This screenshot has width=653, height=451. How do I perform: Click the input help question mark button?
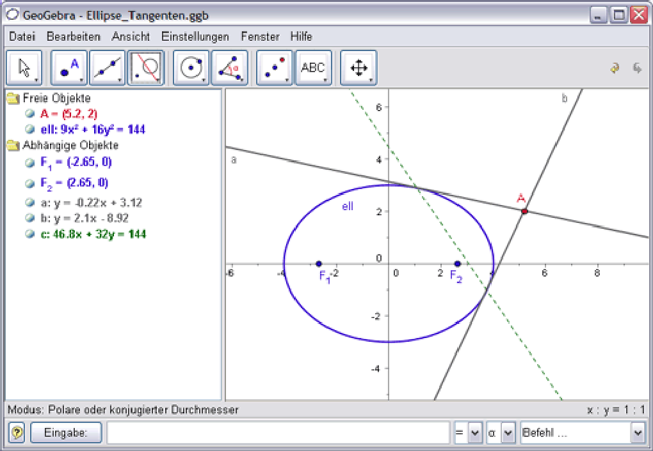coord(17,433)
